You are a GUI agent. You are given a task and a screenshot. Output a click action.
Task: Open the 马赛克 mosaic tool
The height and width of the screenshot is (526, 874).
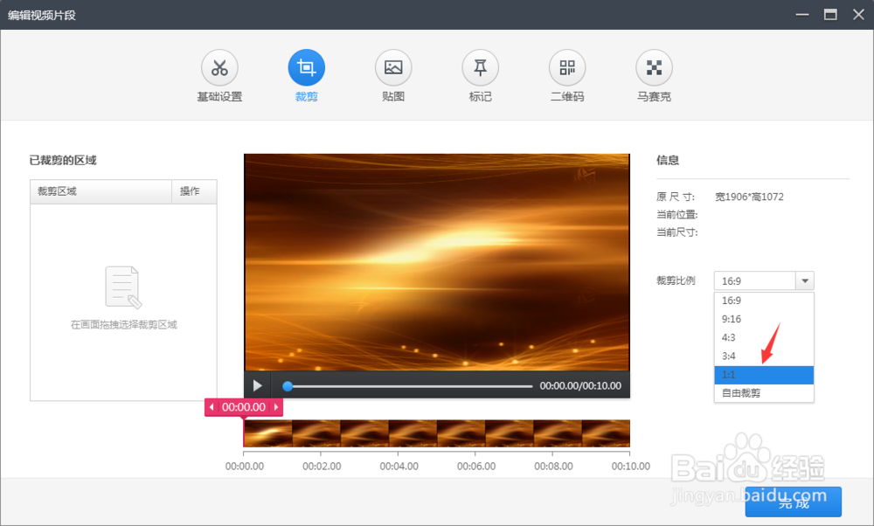(655, 68)
